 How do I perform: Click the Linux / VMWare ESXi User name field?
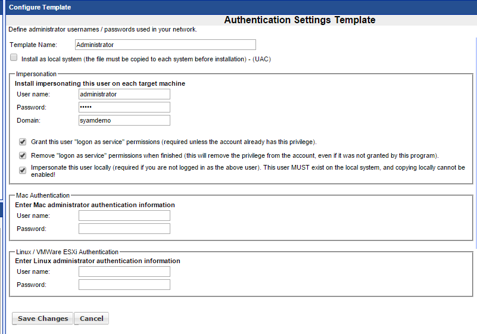tap(124, 271)
